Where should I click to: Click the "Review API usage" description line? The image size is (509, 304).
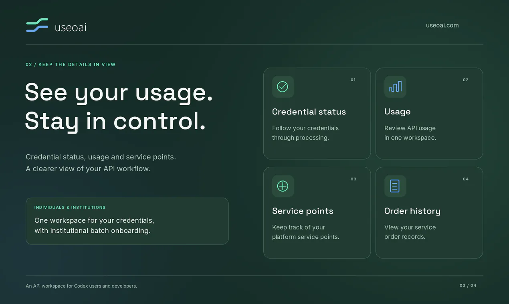pos(410,128)
